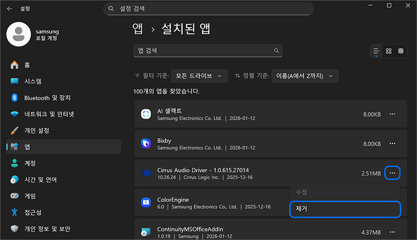Open more options for ContinuityMSOfficeAddIn

pos(393,232)
